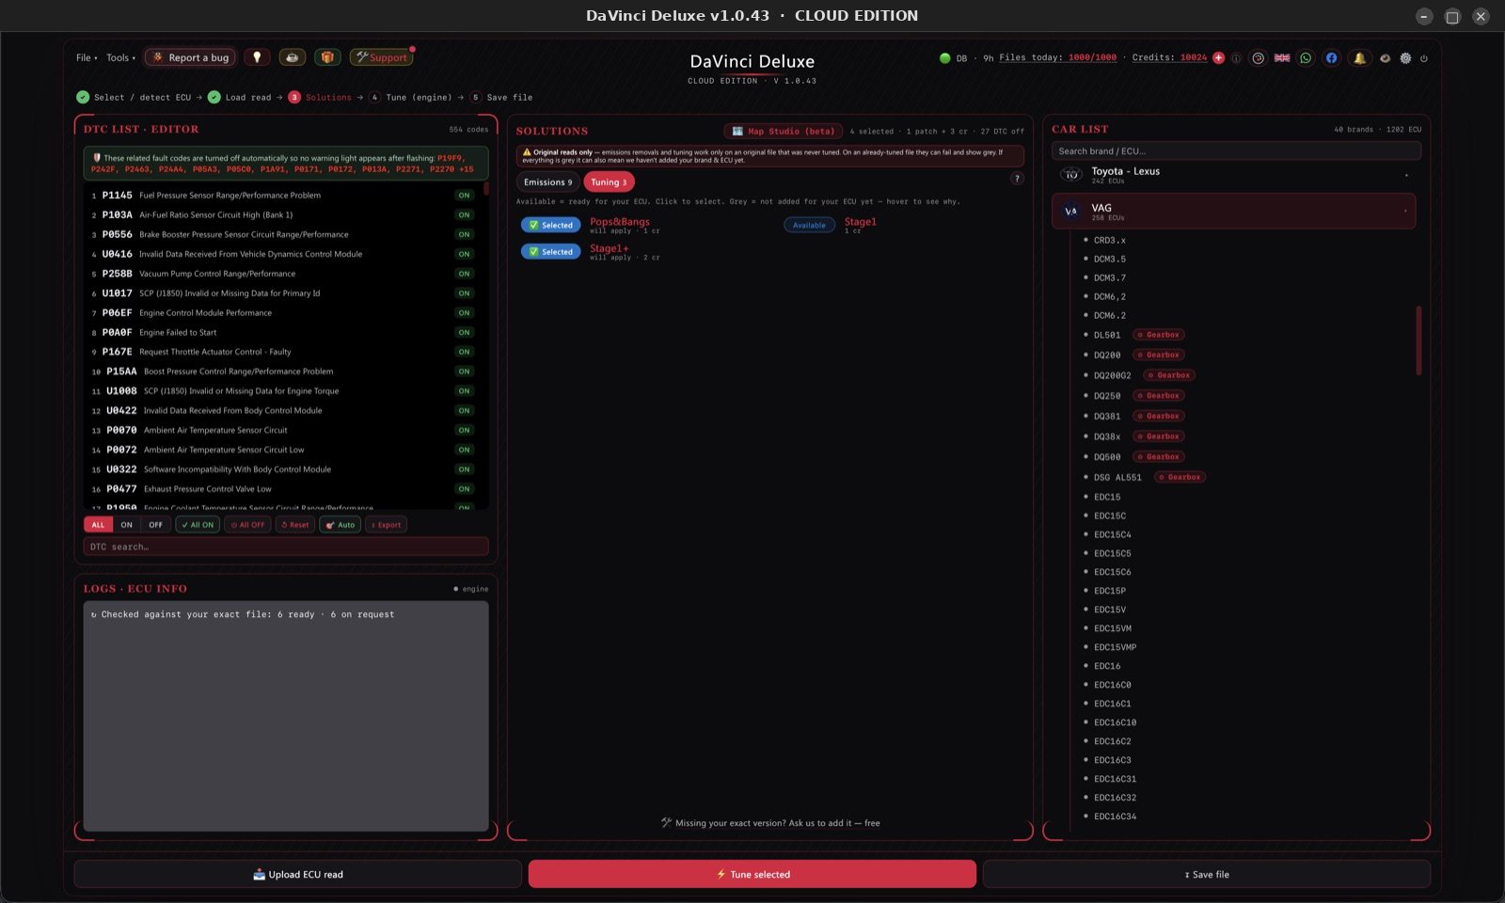Open the Tools menu
This screenshot has height=903, width=1505.
click(120, 57)
